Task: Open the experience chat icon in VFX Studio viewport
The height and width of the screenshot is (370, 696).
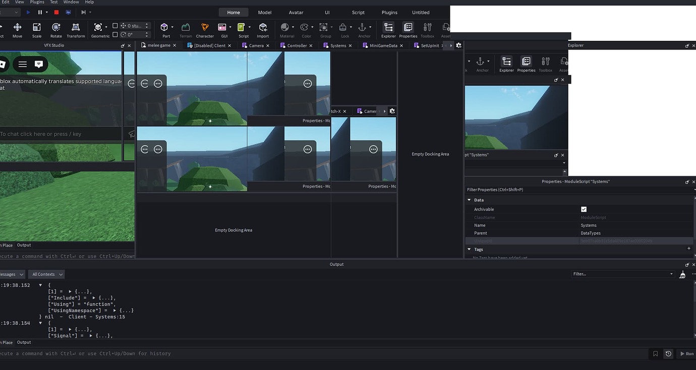Action: pyautogui.click(x=39, y=64)
